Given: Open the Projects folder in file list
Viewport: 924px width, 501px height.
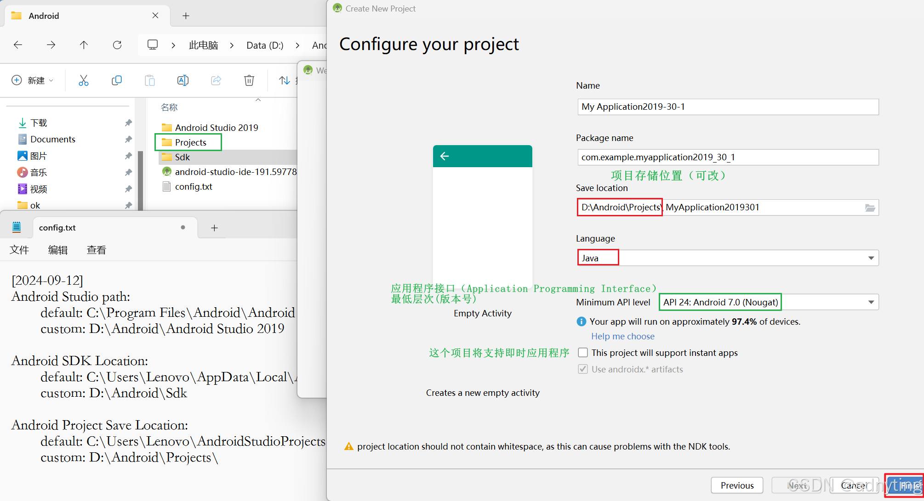Looking at the screenshot, I should pos(190,142).
